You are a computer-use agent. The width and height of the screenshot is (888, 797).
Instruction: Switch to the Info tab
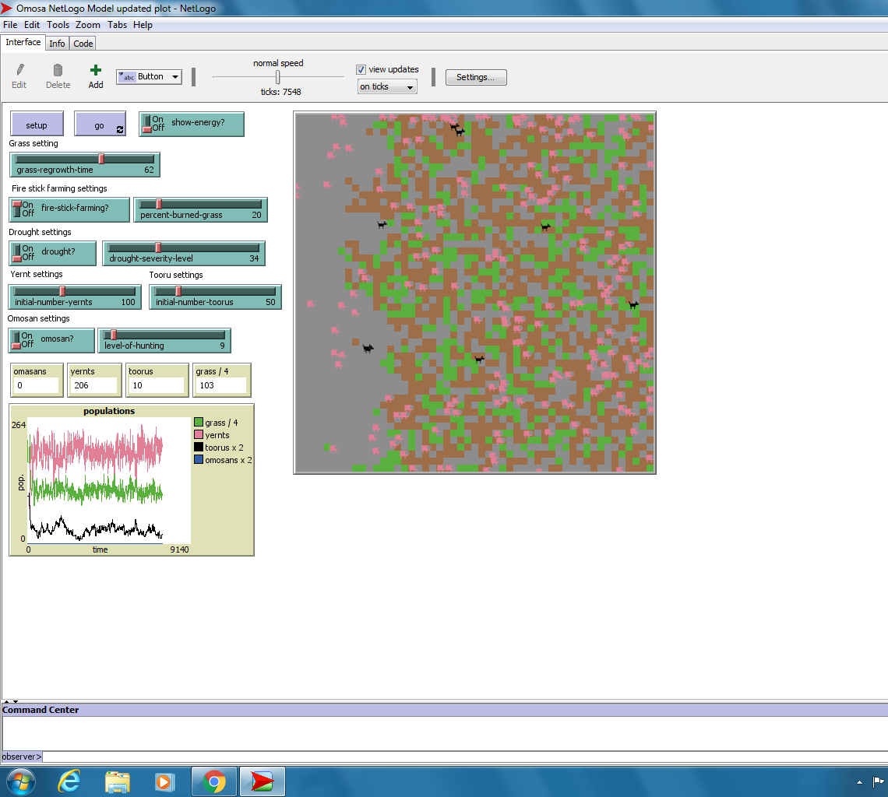[x=57, y=44]
